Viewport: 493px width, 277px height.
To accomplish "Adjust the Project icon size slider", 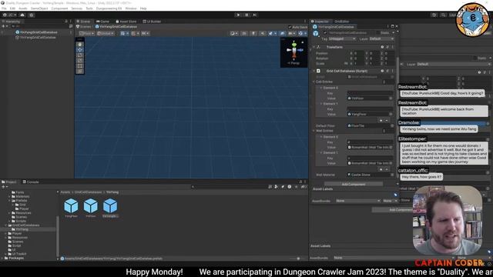I will (299, 259).
